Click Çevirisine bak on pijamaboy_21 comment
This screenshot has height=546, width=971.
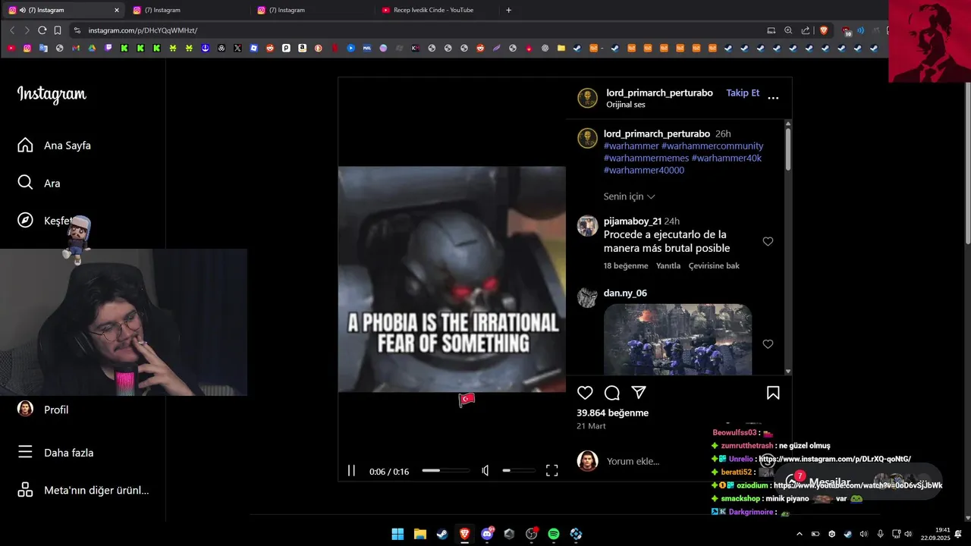(714, 265)
